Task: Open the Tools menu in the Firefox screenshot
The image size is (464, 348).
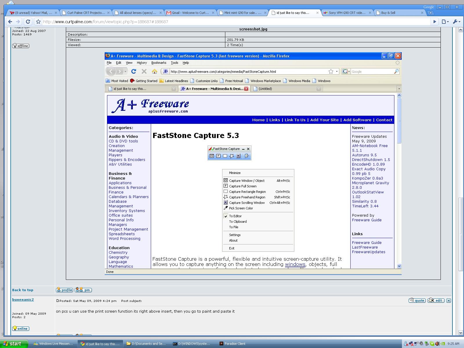Action: coord(175,63)
